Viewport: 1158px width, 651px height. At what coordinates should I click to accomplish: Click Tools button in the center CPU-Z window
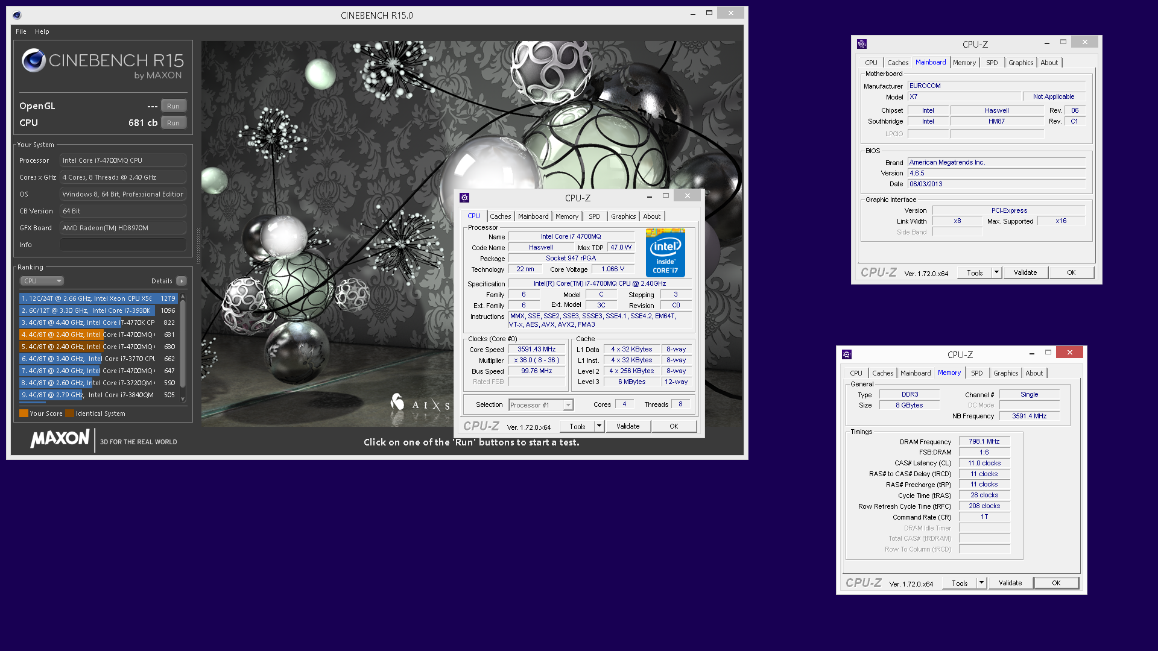point(577,426)
